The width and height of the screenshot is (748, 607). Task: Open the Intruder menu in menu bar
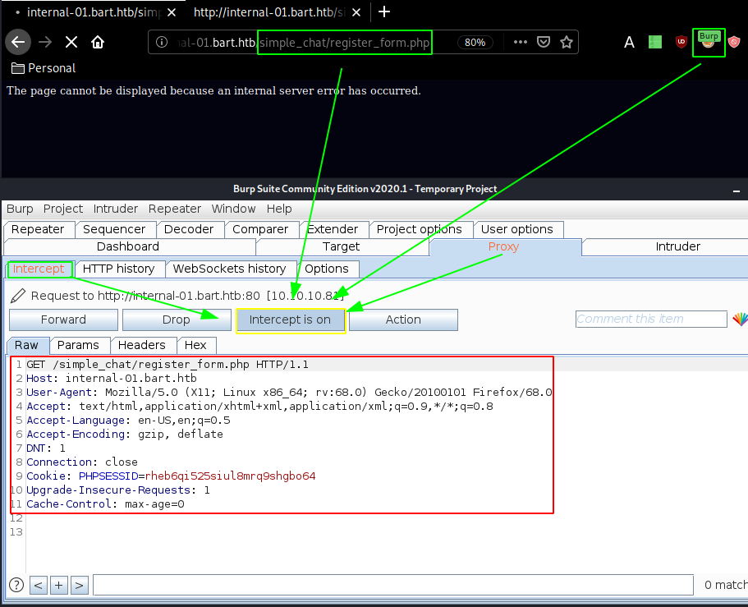coord(116,209)
